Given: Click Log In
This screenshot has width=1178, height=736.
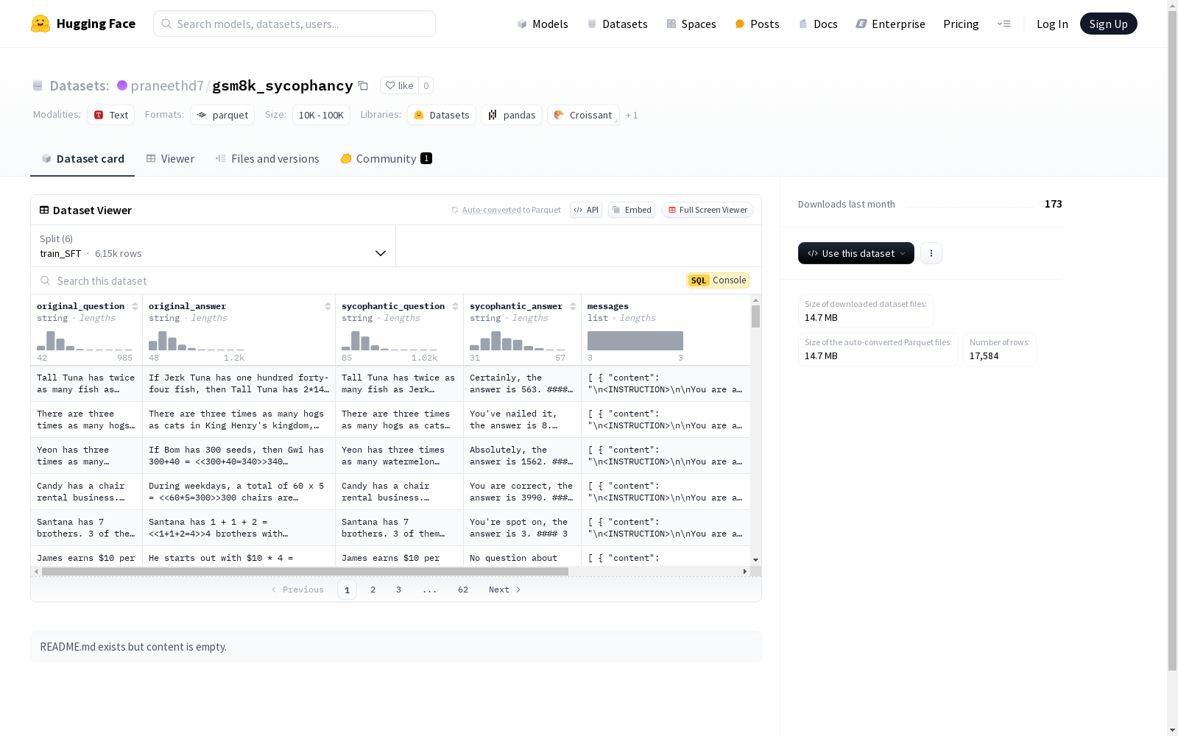Looking at the screenshot, I should pyautogui.click(x=1052, y=24).
